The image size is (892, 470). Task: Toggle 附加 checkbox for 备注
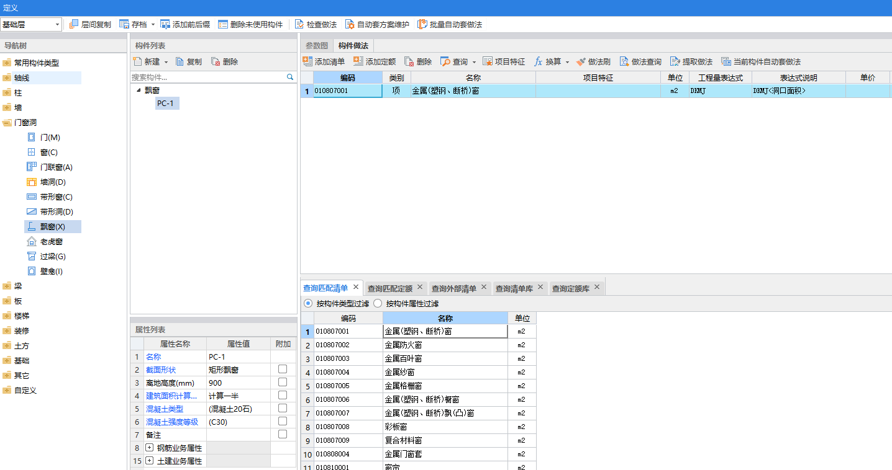pyautogui.click(x=283, y=434)
